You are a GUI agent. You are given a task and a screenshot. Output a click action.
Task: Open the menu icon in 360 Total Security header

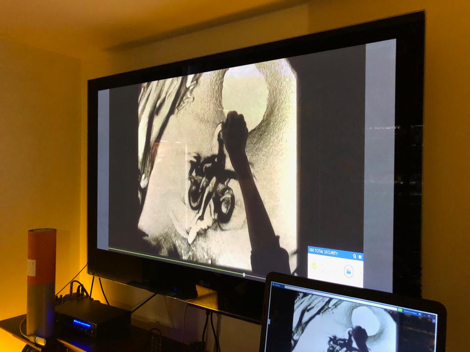pyautogui.click(x=360, y=257)
